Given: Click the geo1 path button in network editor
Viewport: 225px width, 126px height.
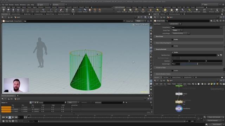Looking at the screenshot, I should click(x=170, y=80).
